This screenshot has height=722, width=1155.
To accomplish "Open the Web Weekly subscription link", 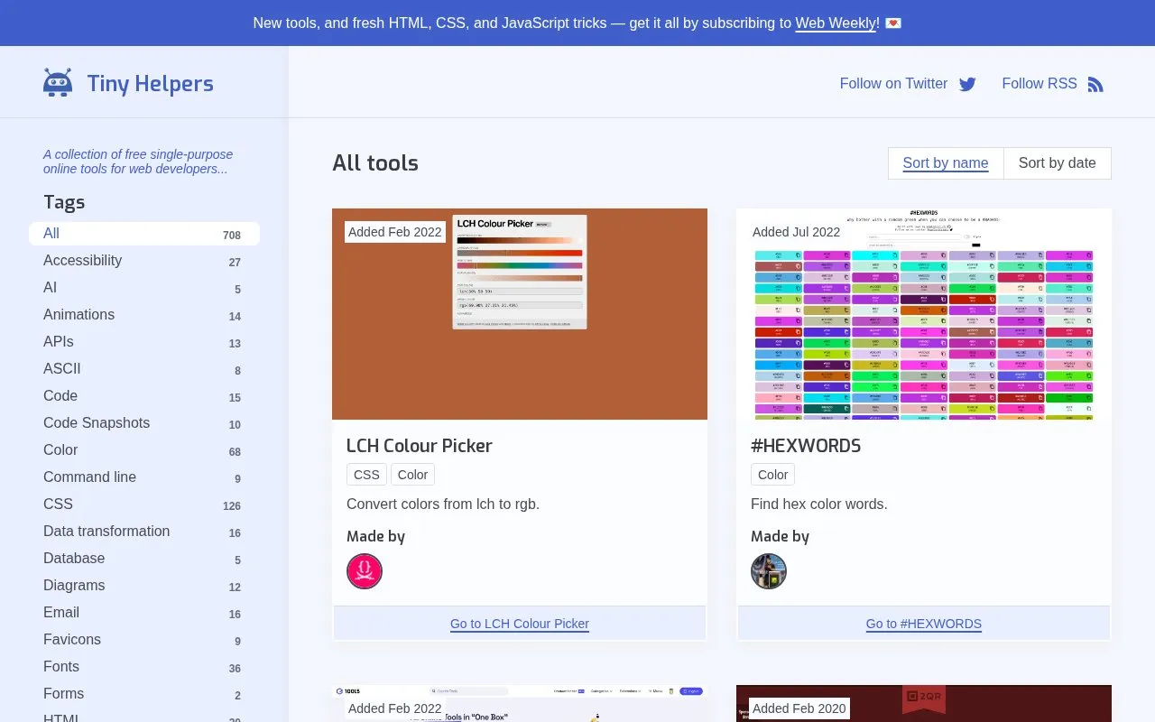I will pos(836,23).
